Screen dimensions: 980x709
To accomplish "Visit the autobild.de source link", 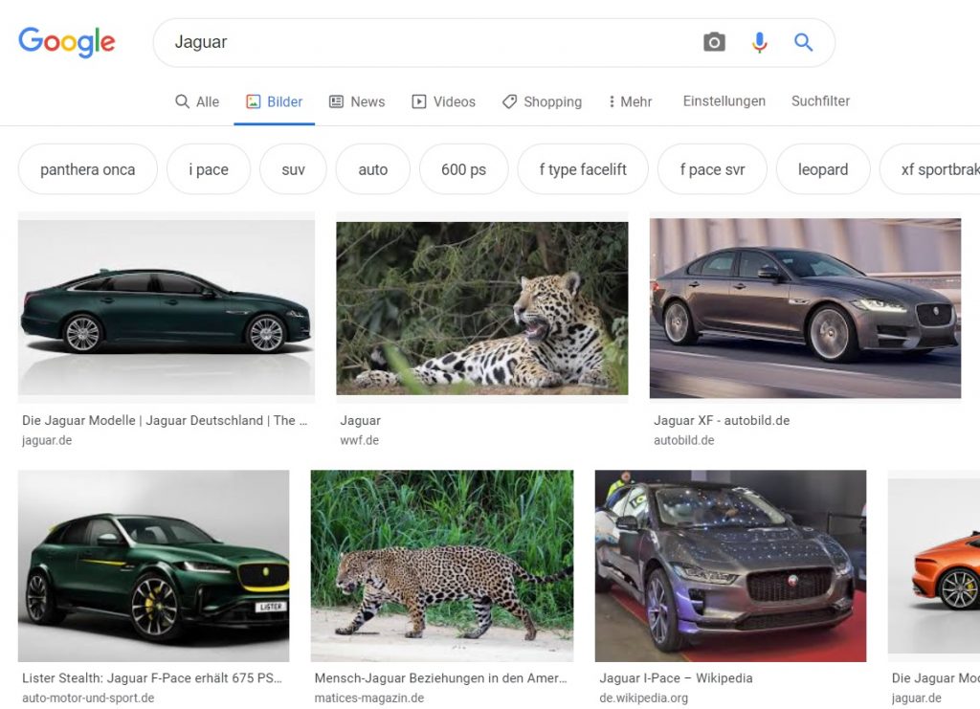I will [683, 440].
